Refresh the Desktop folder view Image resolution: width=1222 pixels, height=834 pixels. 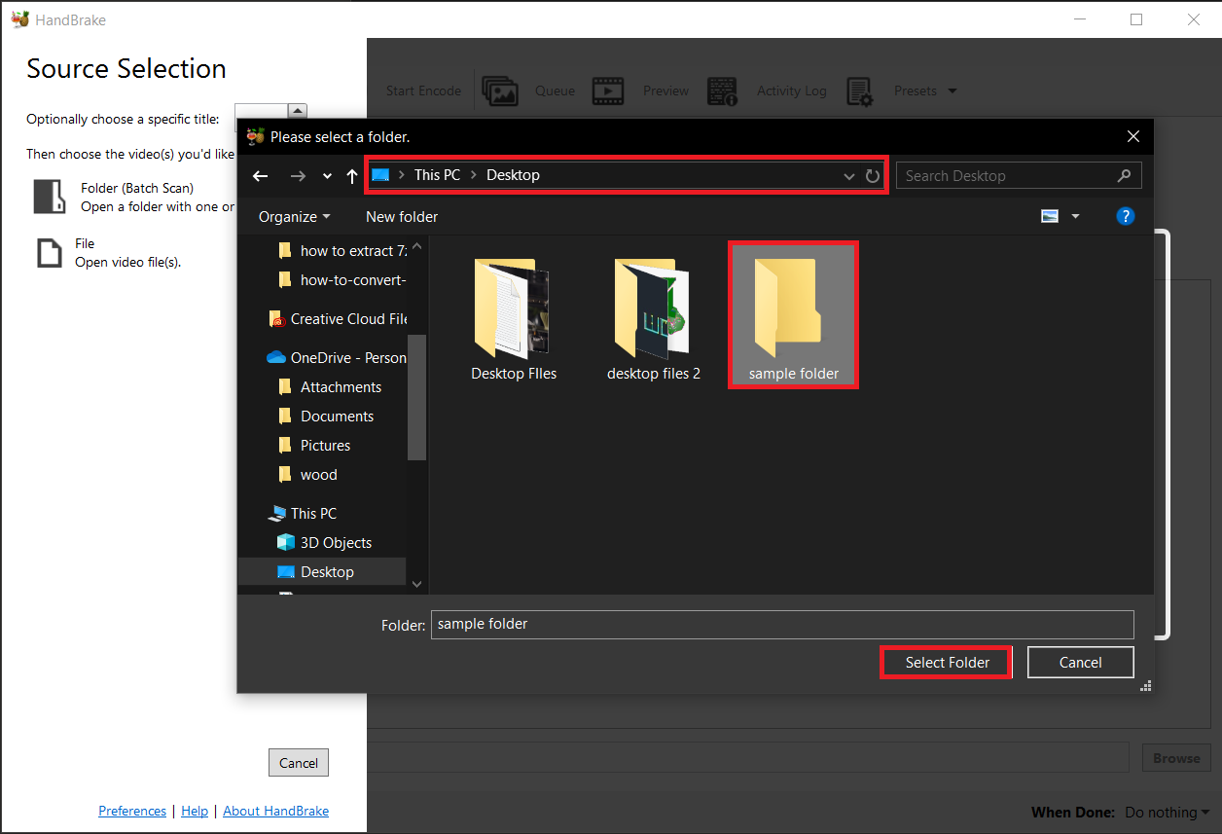click(873, 175)
